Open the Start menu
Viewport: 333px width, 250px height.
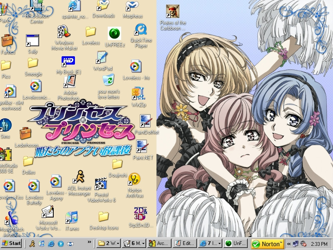11,243
